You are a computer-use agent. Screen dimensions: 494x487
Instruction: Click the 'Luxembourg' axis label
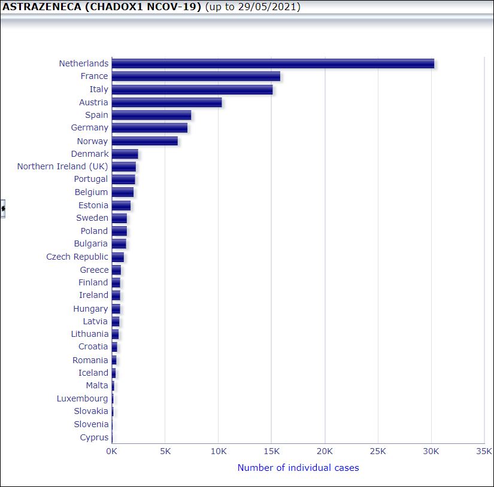coord(82,398)
